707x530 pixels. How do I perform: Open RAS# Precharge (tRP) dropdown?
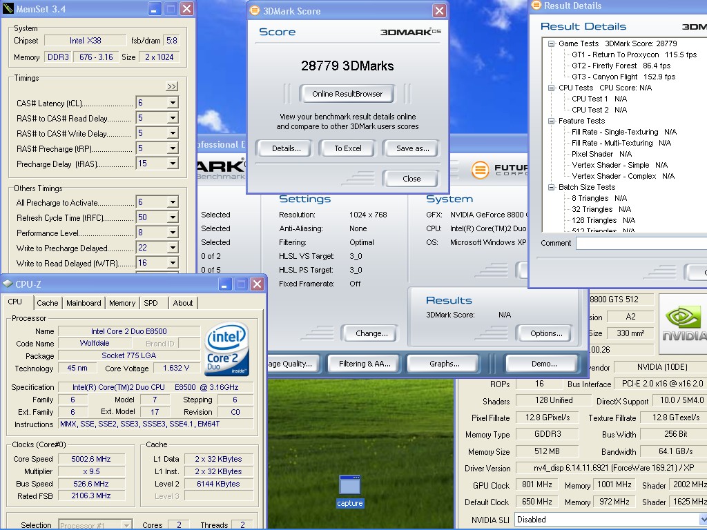[x=173, y=148]
